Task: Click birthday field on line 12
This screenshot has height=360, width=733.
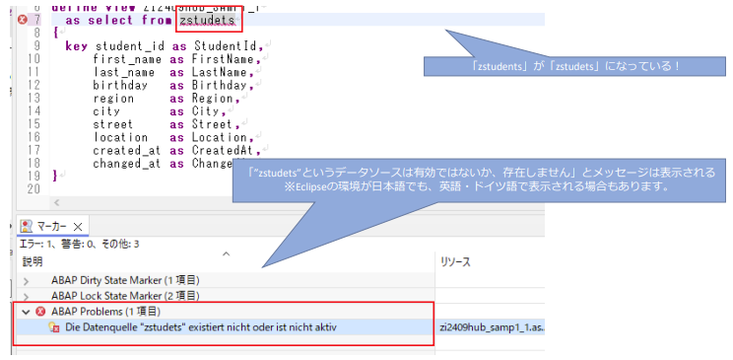Action: click(120, 86)
